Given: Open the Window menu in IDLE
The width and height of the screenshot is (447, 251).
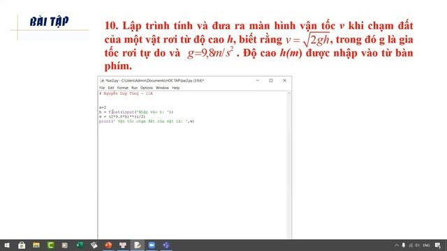Looking at the screenshot, I should pyautogui.click(x=162, y=88).
